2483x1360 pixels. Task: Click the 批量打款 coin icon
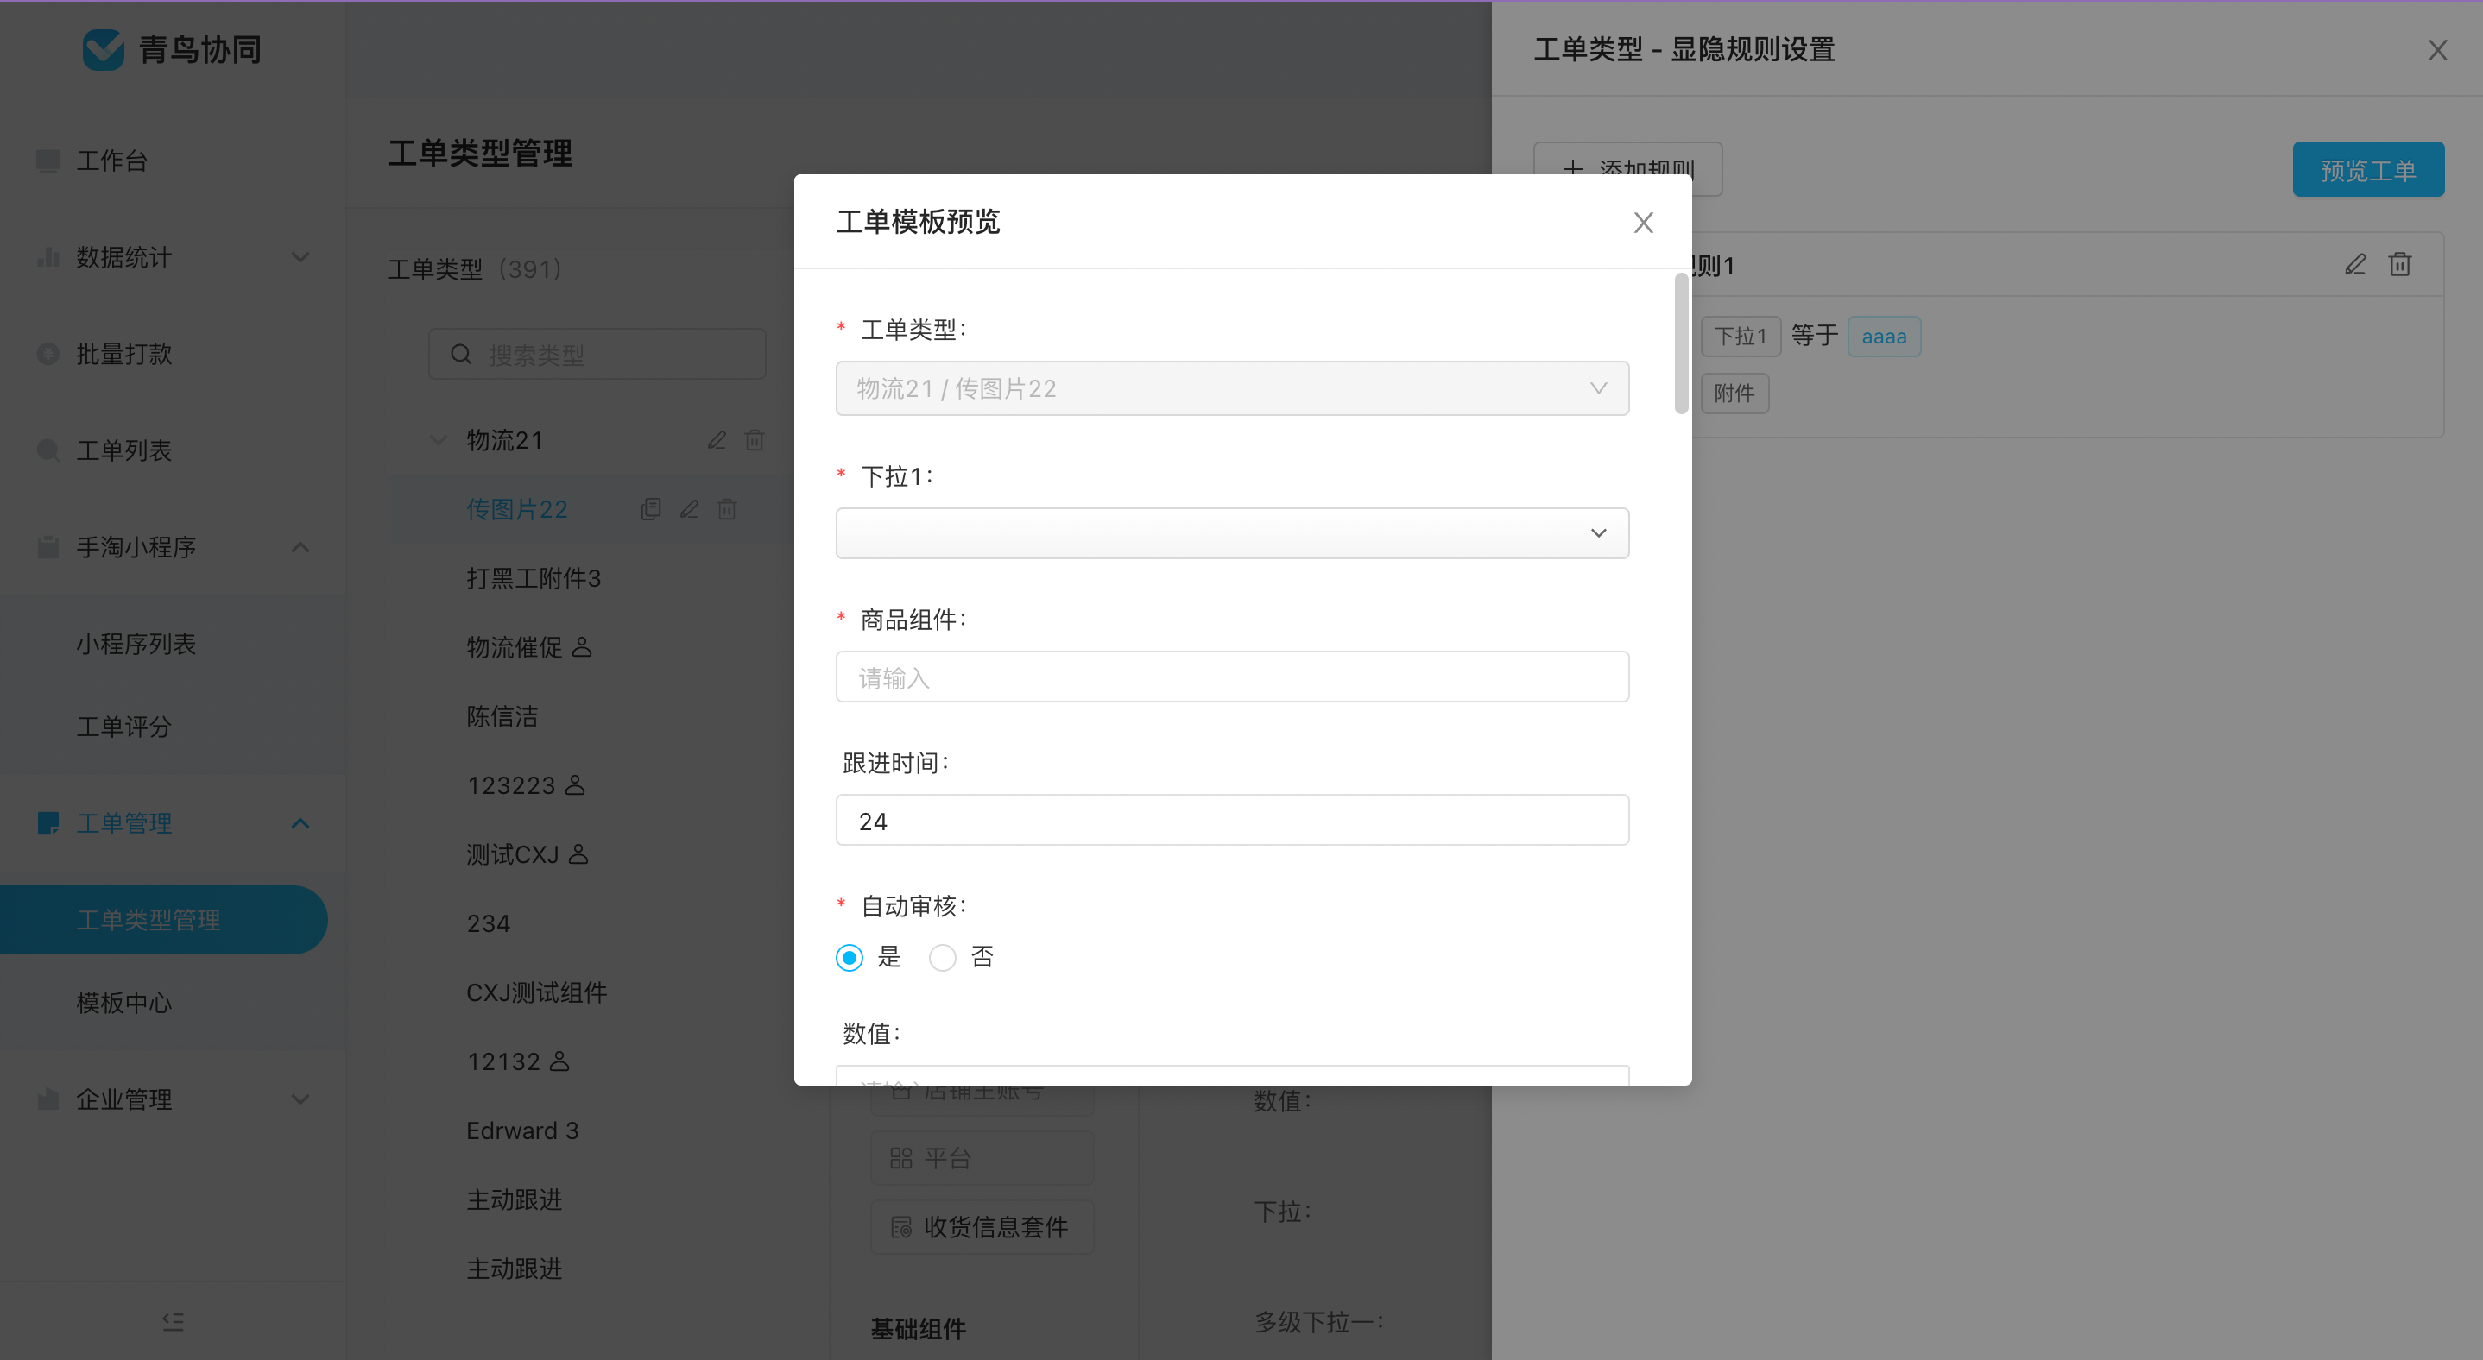coord(47,354)
